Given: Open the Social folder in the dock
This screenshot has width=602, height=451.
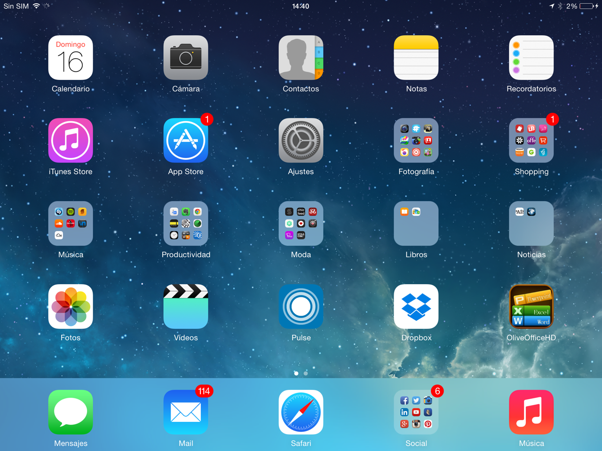Looking at the screenshot, I should [x=416, y=412].
